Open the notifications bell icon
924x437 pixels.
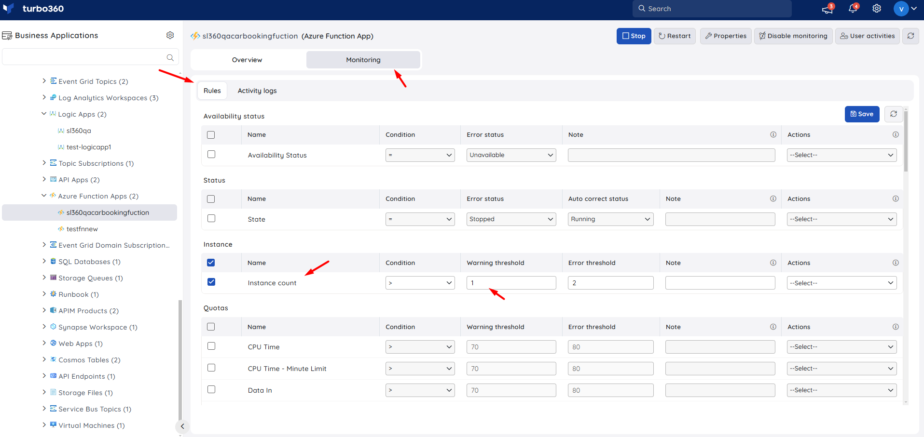pyautogui.click(x=853, y=9)
